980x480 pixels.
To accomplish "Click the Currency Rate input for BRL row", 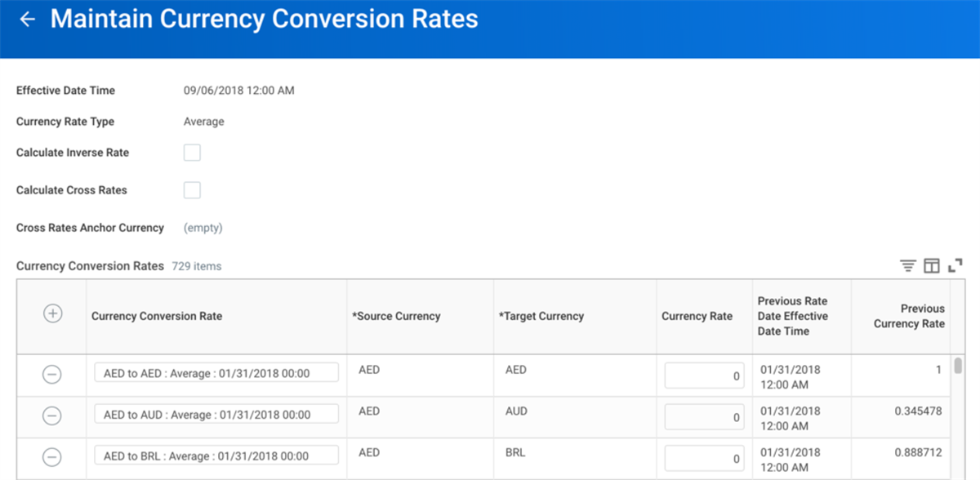I will 704,459.
